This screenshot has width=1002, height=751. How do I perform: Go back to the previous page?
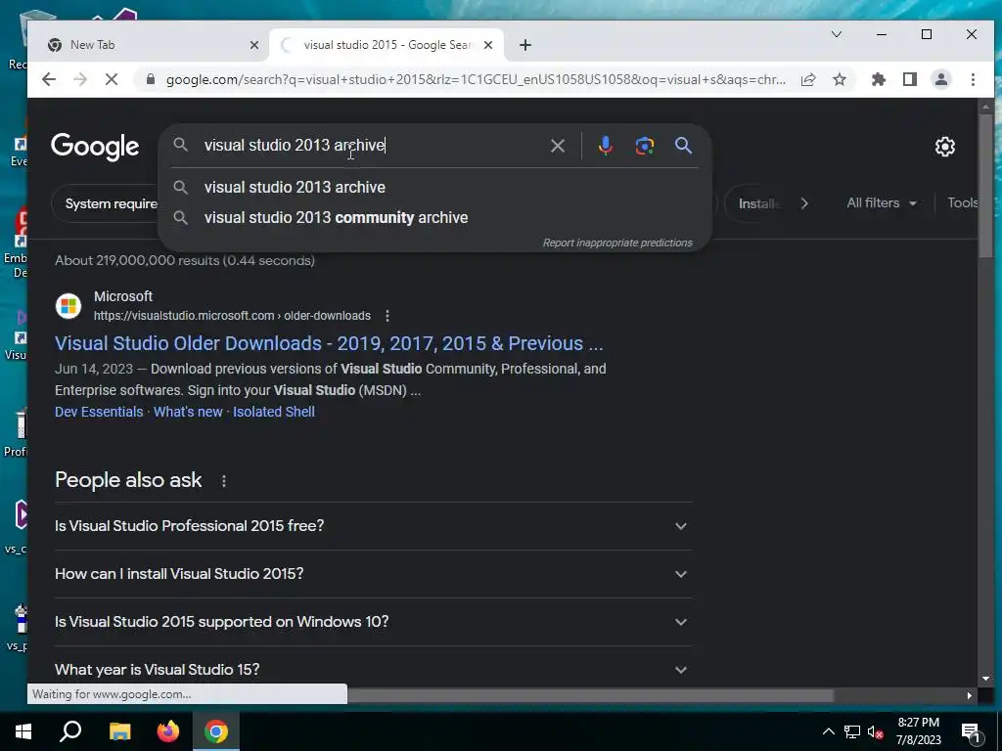pyautogui.click(x=49, y=79)
